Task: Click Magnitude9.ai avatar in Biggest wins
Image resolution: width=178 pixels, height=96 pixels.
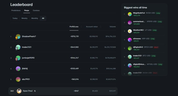Action: point(130,14)
